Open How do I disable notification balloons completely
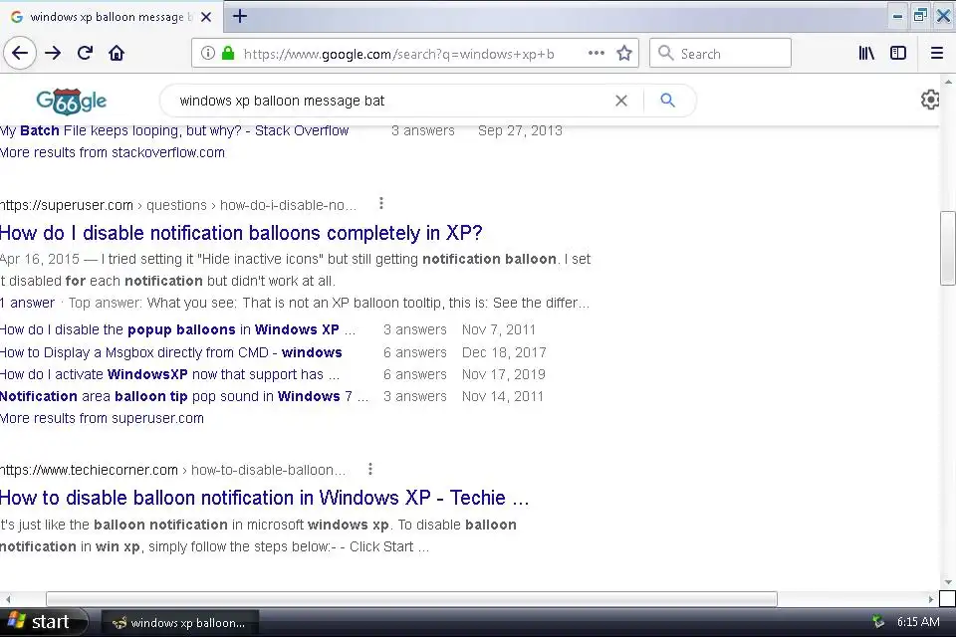 click(241, 233)
